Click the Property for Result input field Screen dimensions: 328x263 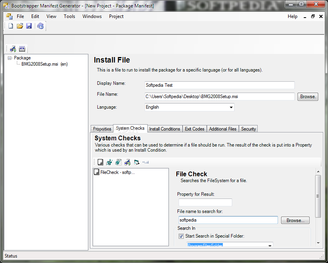tap(205, 202)
